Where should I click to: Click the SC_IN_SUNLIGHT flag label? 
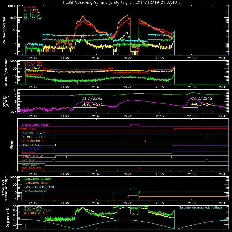coord(33,137)
